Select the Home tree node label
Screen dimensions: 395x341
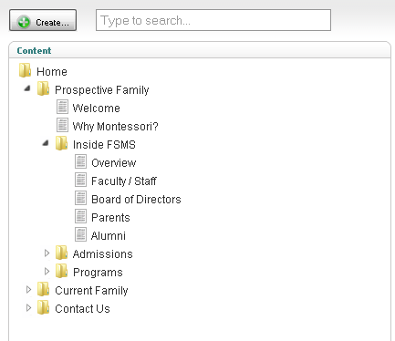pos(52,72)
